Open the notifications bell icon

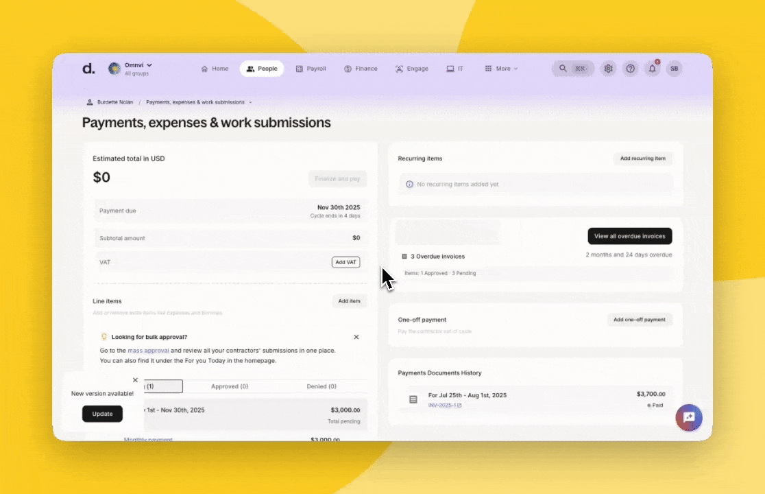click(652, 69)
